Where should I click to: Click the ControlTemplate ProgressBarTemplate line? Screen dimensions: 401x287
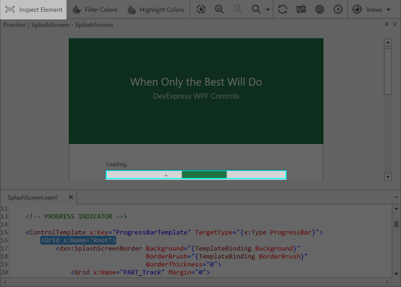point(174,232)
